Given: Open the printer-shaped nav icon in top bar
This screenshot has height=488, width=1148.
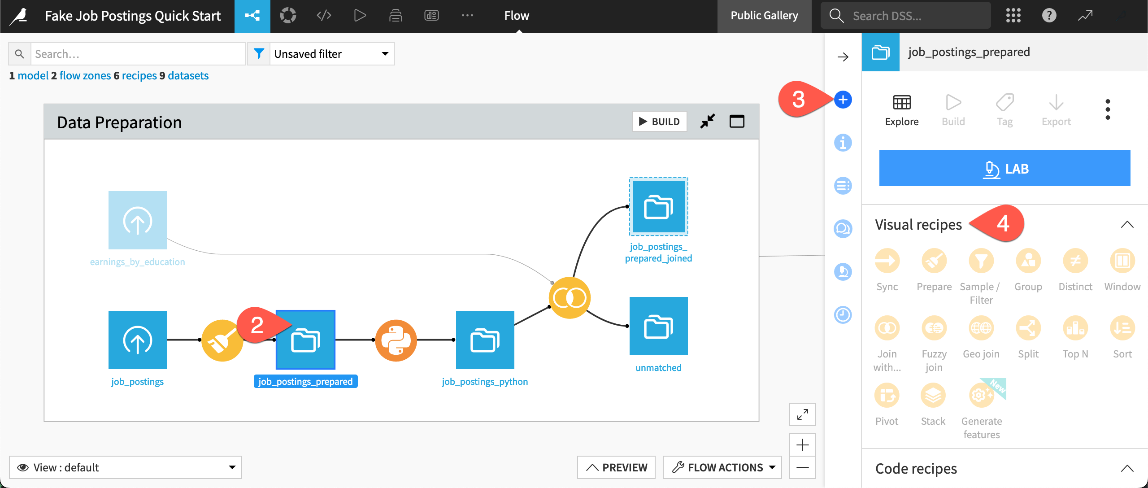Looking at the screenshot, I should (396, 16).
